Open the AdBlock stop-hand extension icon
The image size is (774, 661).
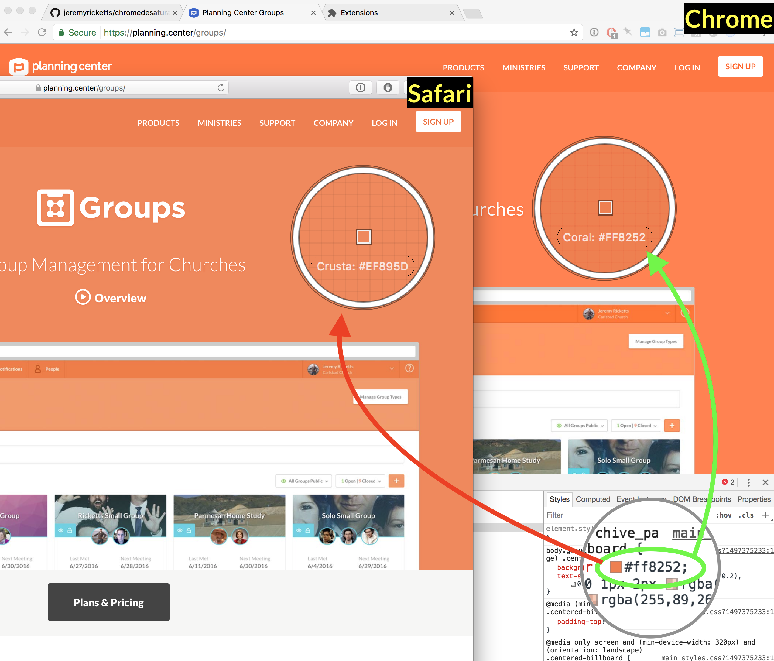[x=611, y=33]
